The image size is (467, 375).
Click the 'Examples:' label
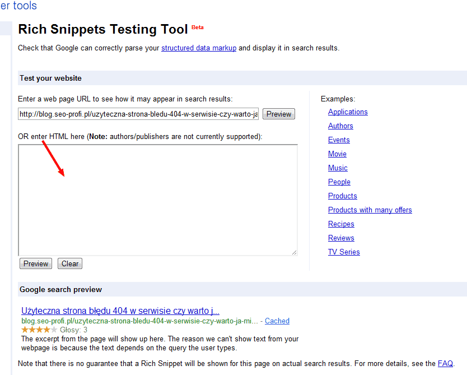pyautogui.click(x=338, y=99)
